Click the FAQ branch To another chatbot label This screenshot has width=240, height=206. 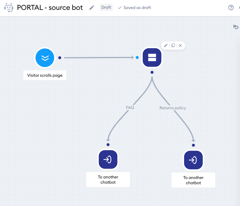click(108, 180)
